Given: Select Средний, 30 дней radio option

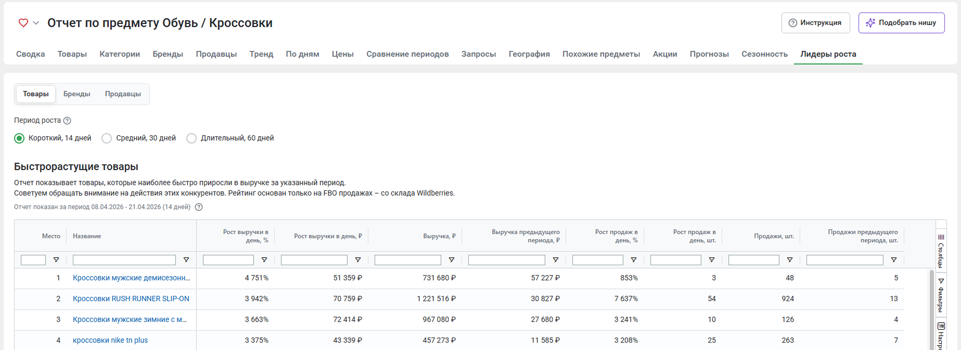Looking at the screenshot, I should pos(107,138).
